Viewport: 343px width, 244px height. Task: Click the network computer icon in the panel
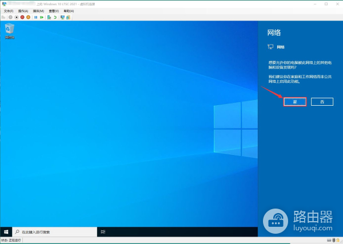click(x=270, y=46)
